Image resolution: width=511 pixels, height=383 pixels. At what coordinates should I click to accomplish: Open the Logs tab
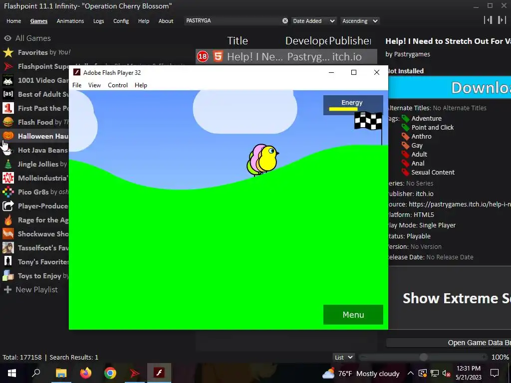coord(98,21)
